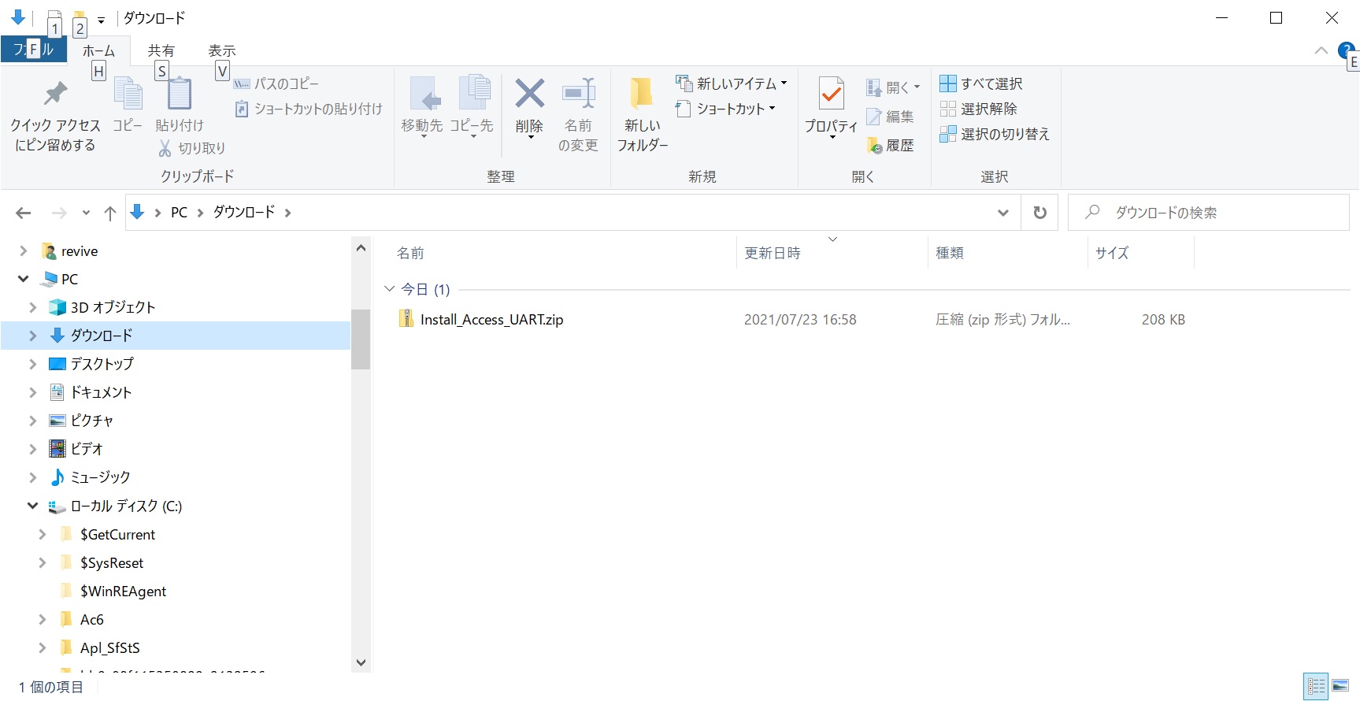Expand revive in navigation tree
This screenshot has width=1360, height=701.
pos(24,251)
